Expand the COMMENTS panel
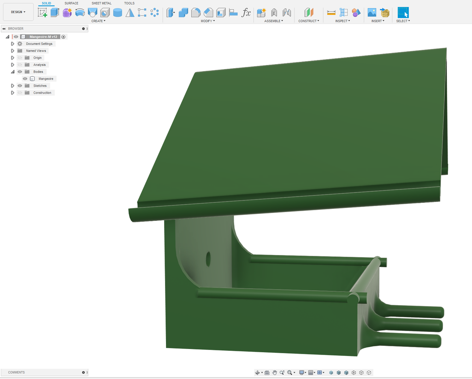 (83, 372)
